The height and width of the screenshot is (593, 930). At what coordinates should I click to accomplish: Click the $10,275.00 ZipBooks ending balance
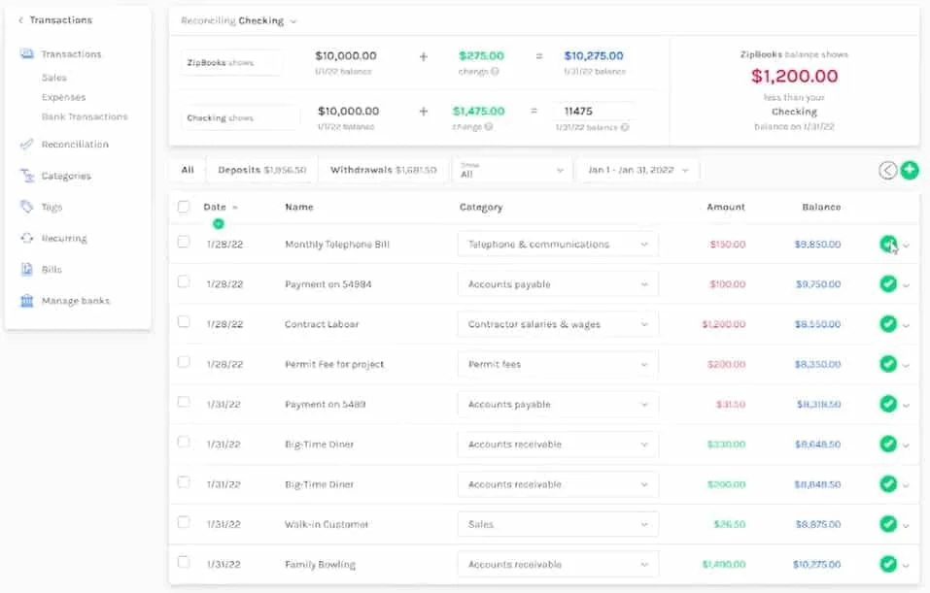pyautogui.click(x=594, y=55)
